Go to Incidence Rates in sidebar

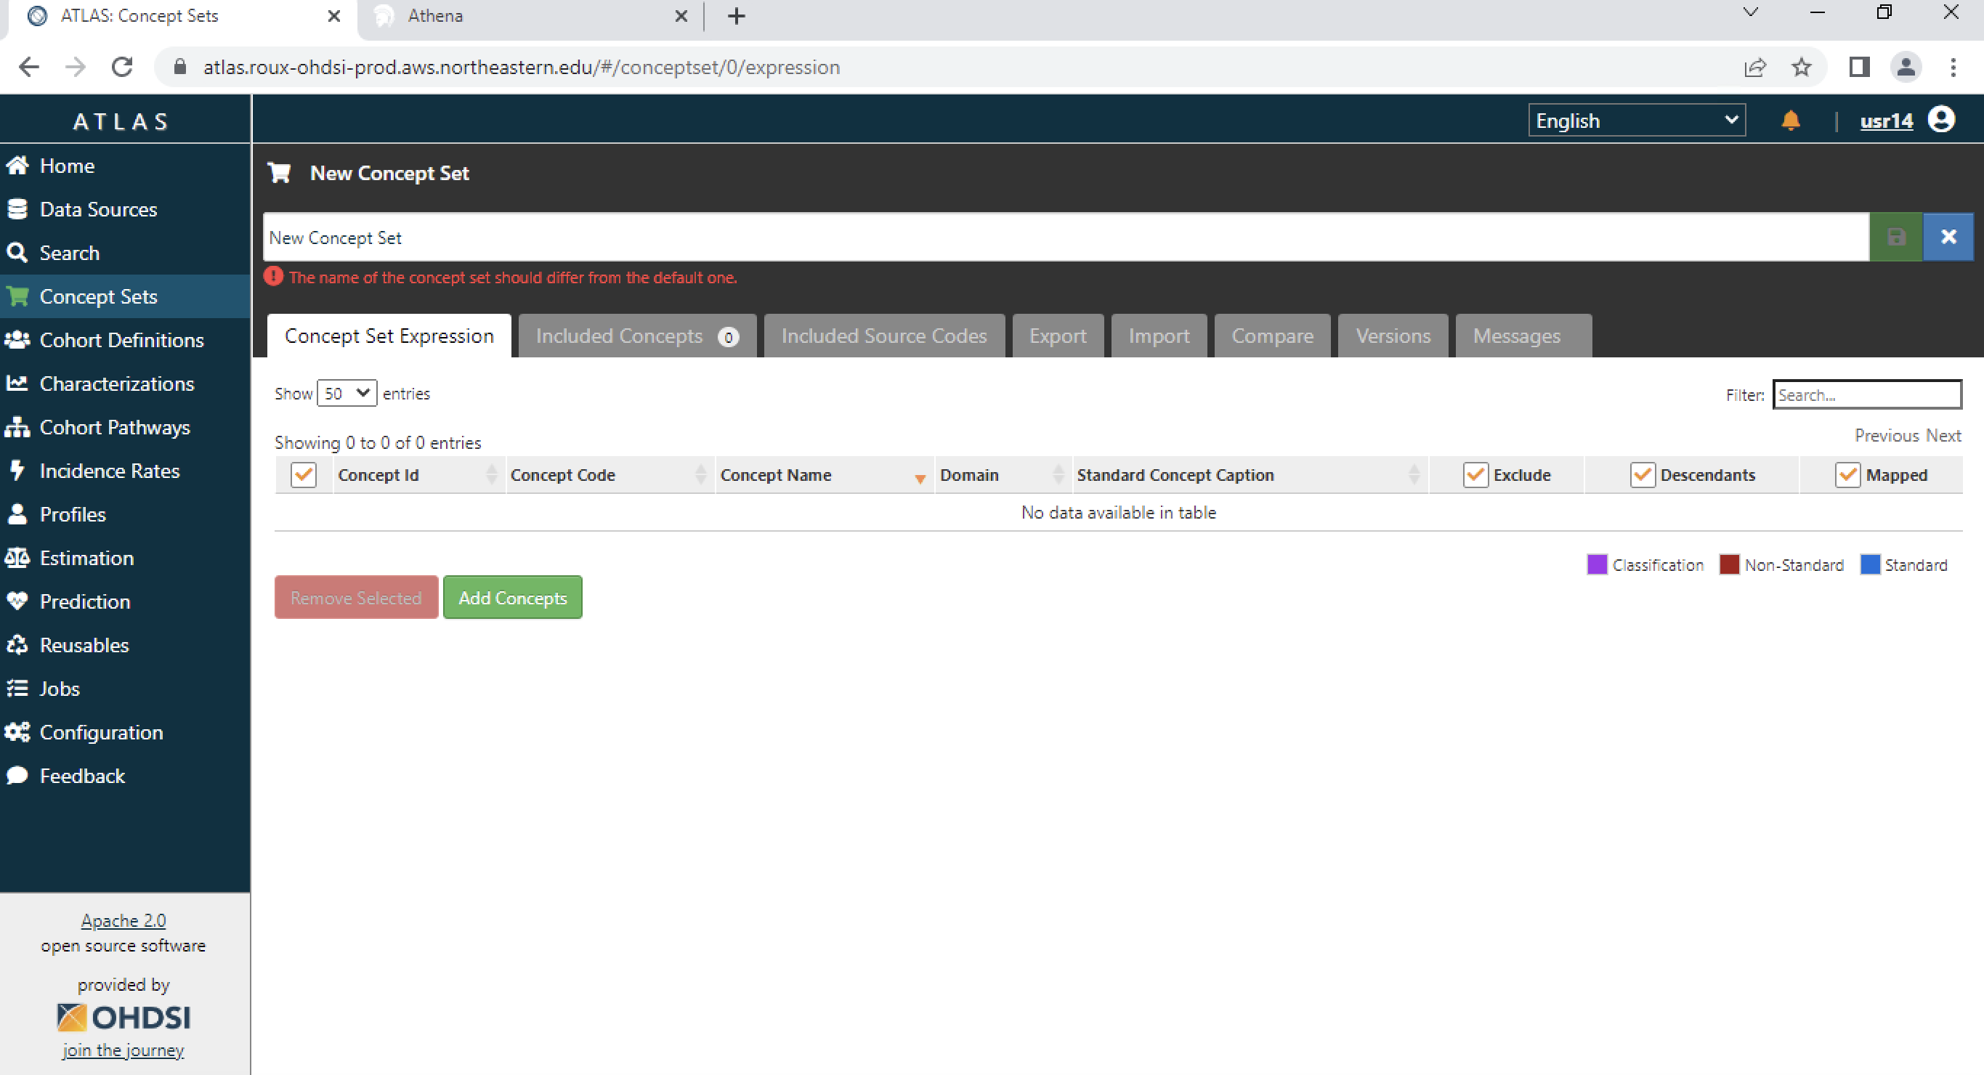point(108,471)
